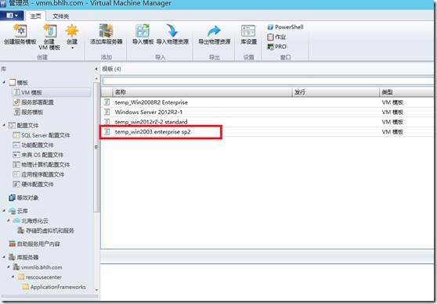Select temp_win2003 enterprise sp2 template row
The height and width of the screenshot is (304, 437).
(267, 132)
